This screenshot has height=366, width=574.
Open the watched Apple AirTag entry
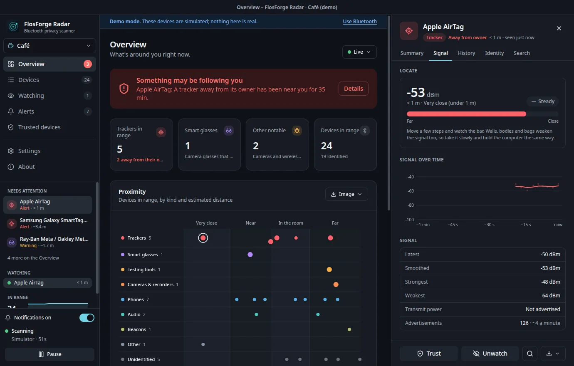(47, 283)
